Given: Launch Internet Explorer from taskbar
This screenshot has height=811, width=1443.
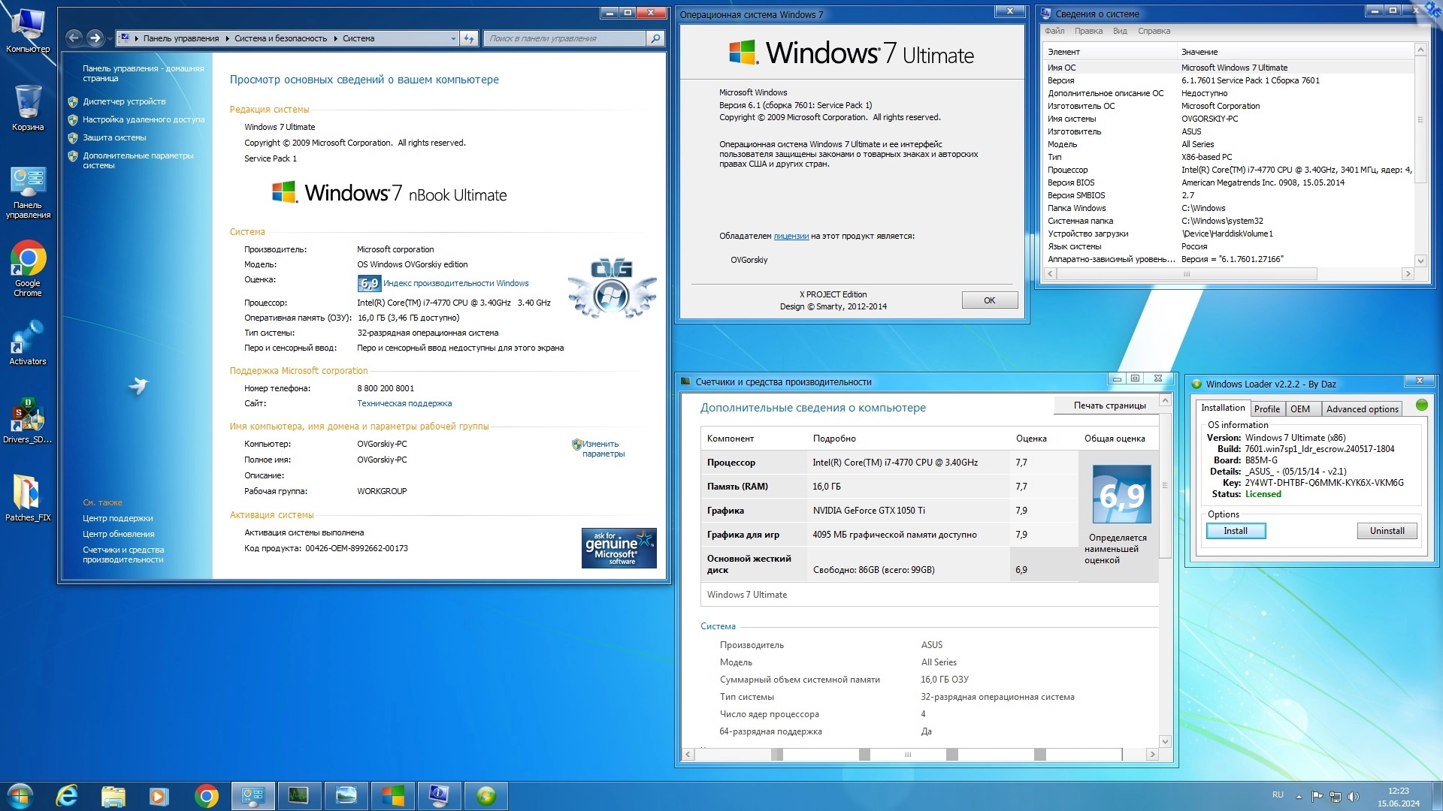Looking at the screenshot, I should point(67,795).
